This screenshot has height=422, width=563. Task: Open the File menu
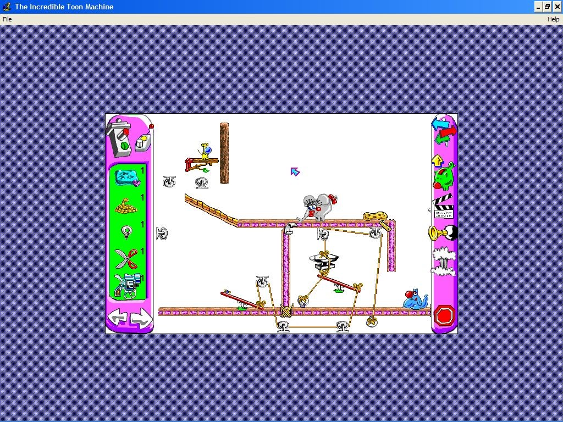[7, 19]
